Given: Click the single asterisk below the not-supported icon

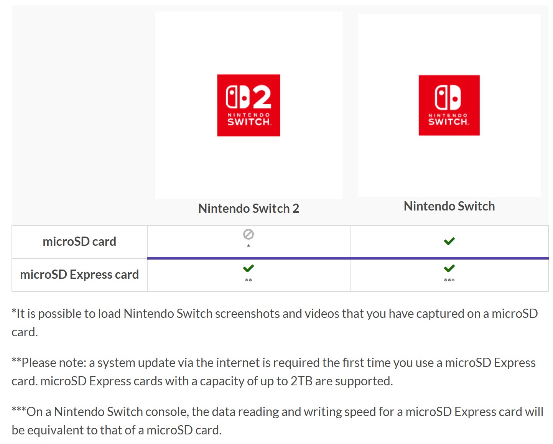Looking at the screenshot, I should point(249,246).
